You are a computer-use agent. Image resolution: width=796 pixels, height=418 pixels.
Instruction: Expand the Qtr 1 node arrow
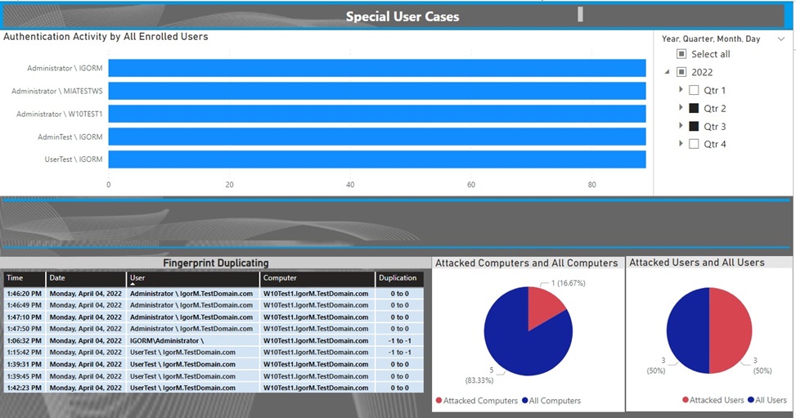pyautogui.click(x=681, y=90)
